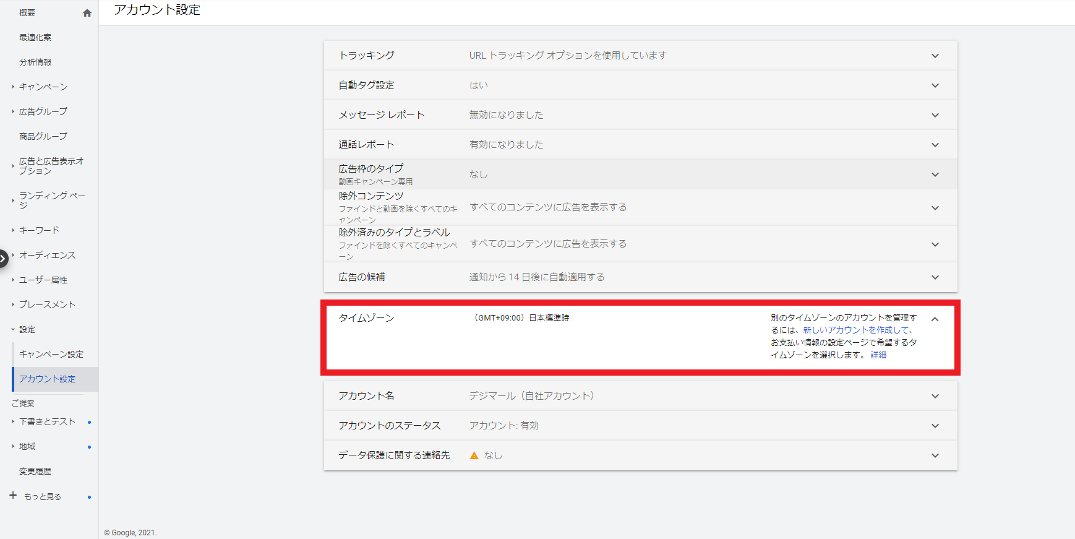Expand the トラッキング settings row chevron
Screen dimensions: 1075x539
tap(935, 56)
